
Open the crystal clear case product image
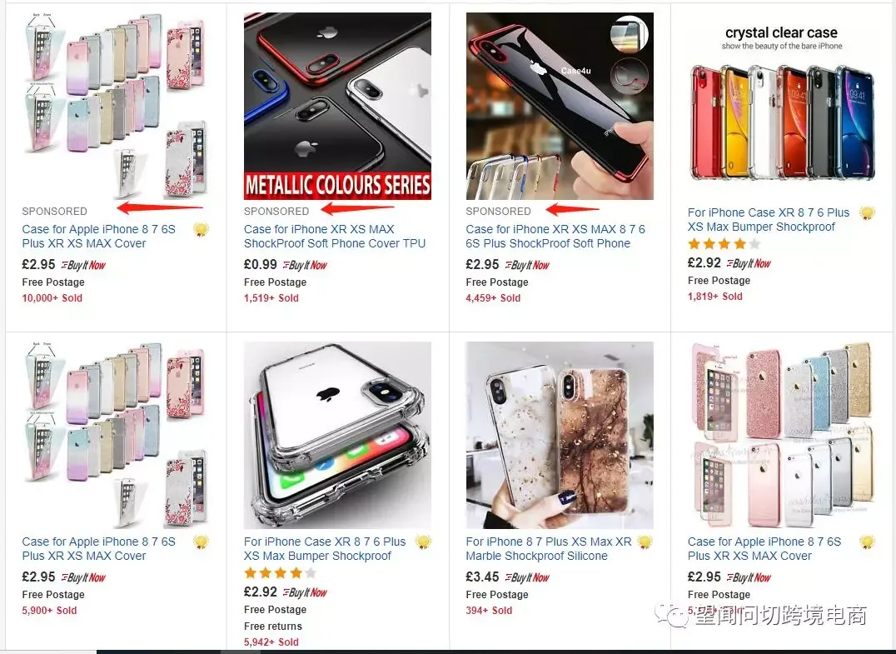click(782, 107)
